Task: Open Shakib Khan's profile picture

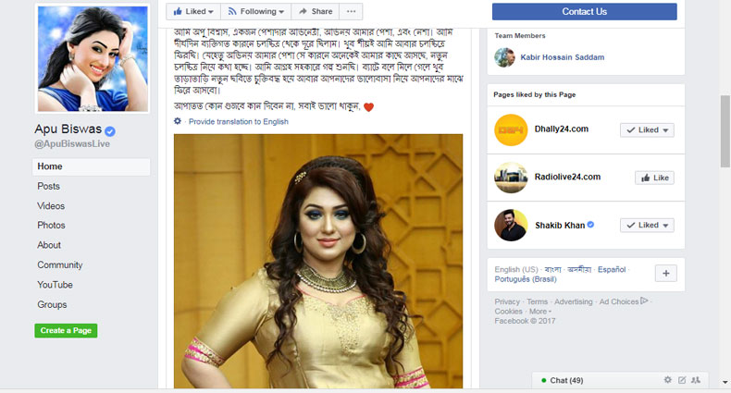Action: pos(511,225)
